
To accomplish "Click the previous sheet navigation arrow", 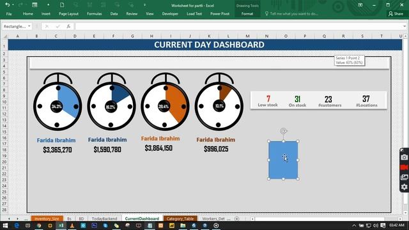I will pos(9,218).
